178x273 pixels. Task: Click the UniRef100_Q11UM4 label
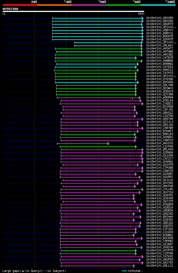tap(160, 156)
